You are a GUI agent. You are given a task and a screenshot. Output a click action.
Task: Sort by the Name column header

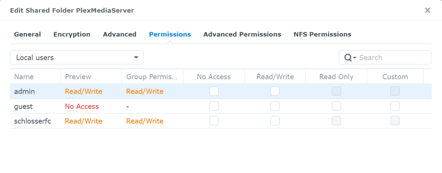point(24,77)
